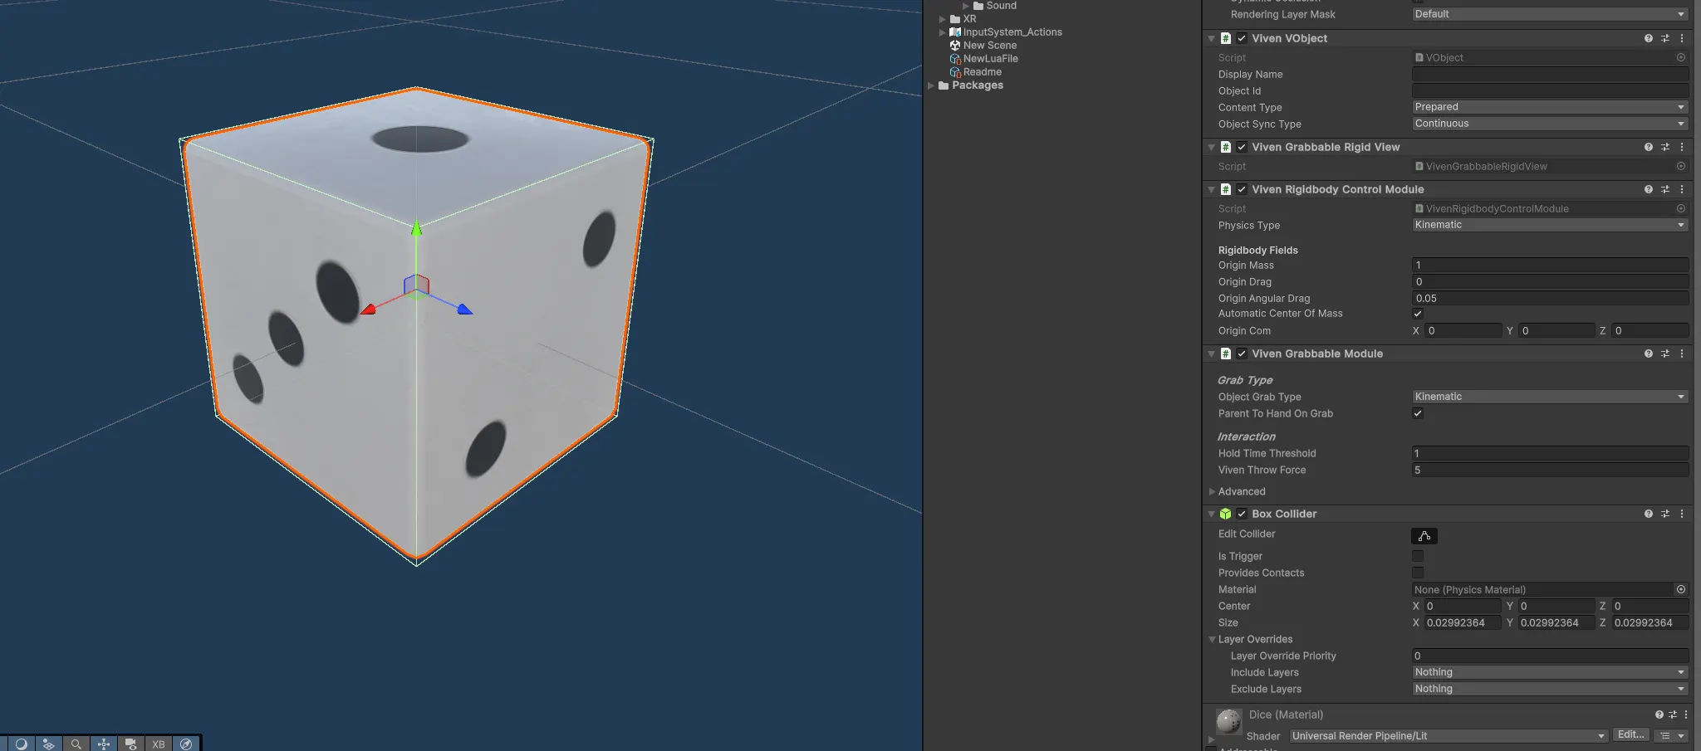Viewport: 1701px width, 751px height.
Task: Open the Shader dropdown for Dice material
Action: pyautogui.click(x=1449, y=736)
